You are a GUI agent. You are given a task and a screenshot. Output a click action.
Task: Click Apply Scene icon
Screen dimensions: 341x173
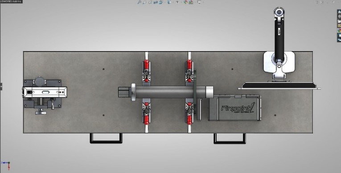coord(191,2)
